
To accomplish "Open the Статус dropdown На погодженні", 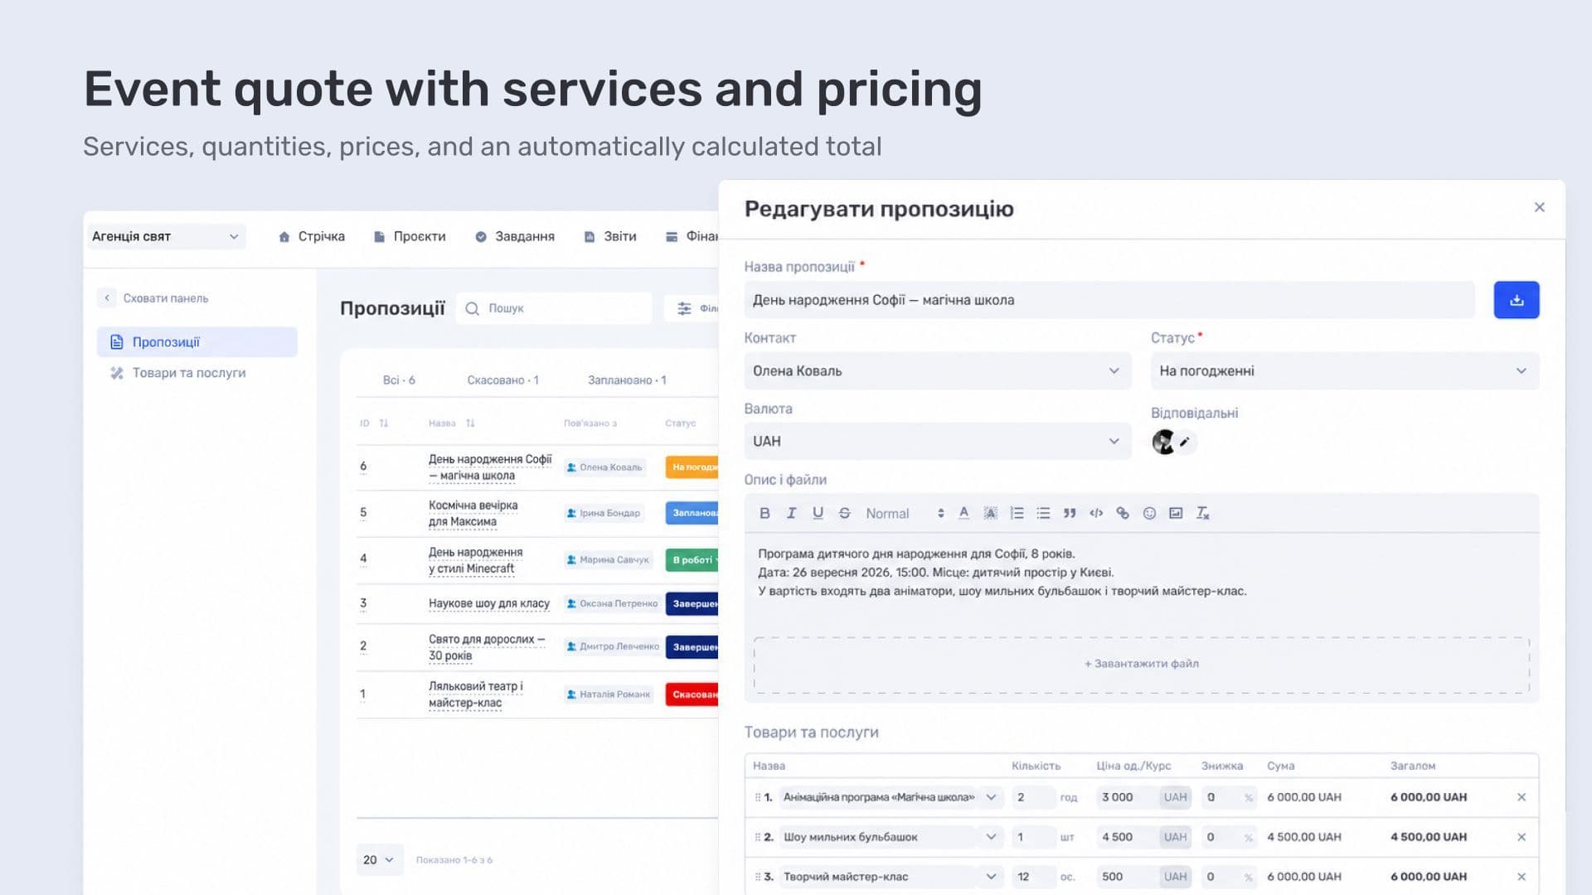I will point(1345,371).
